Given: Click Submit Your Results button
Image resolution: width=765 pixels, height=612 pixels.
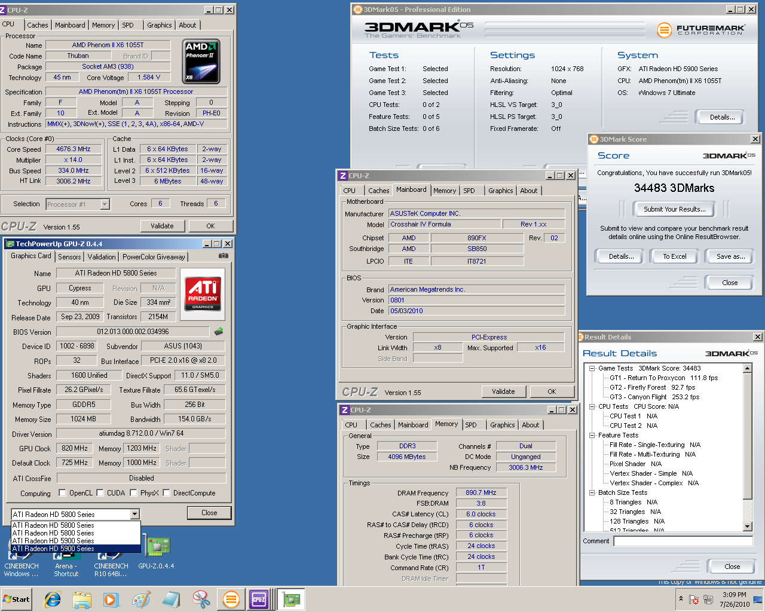Looking at the screenshot, I should coord(674,209).
